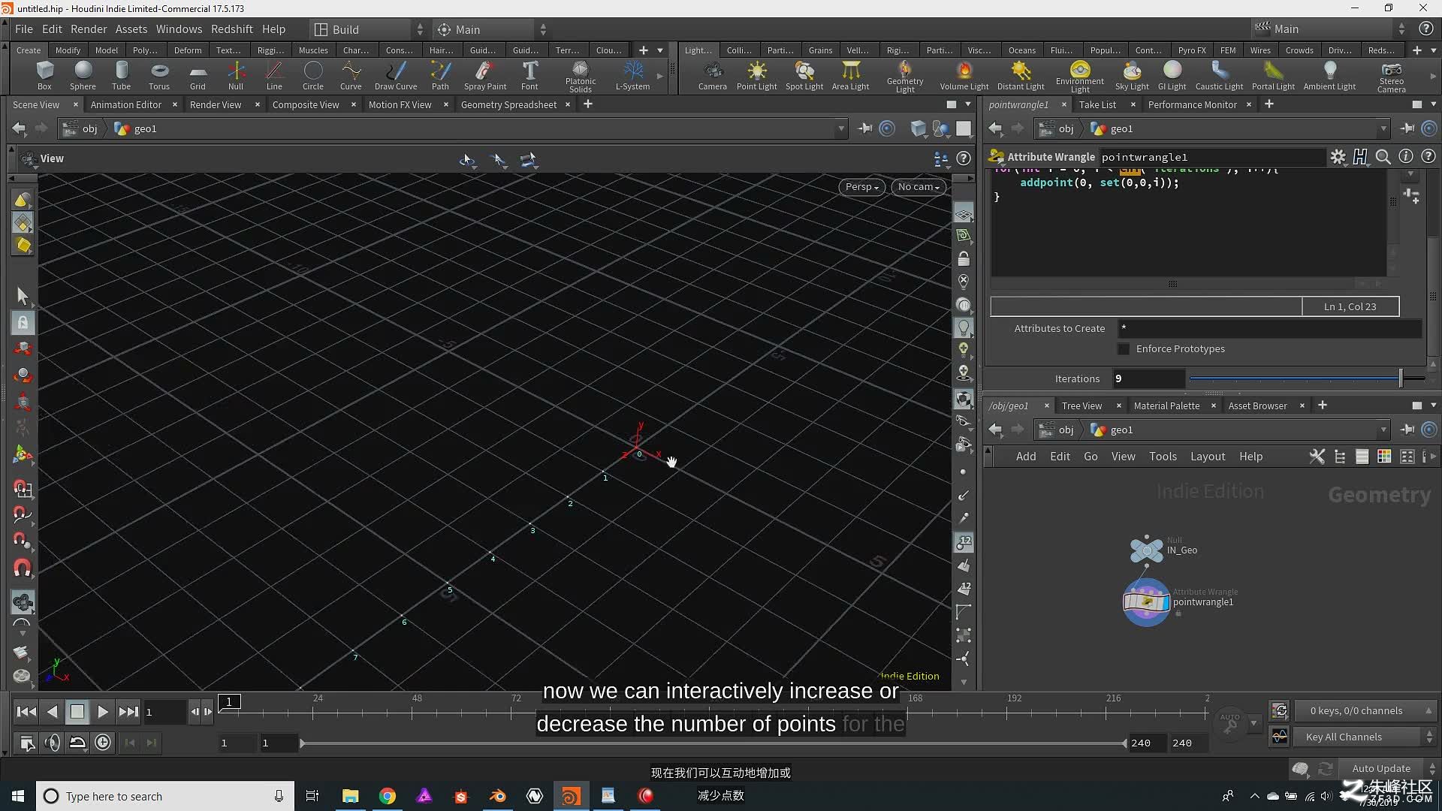Create a Grid from the shelf
This screenshot has width=1442, height=811.
[x=198, y=75]
